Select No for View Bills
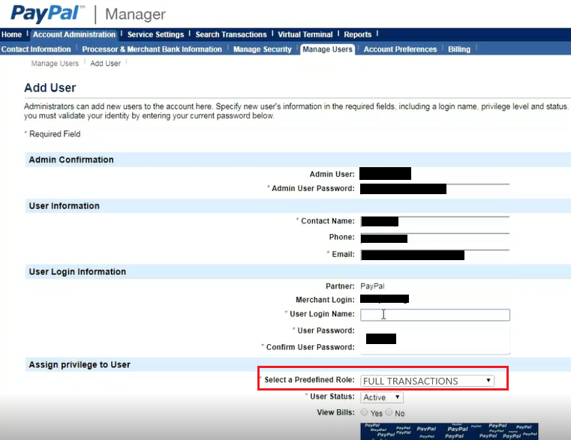 [389, 412]
